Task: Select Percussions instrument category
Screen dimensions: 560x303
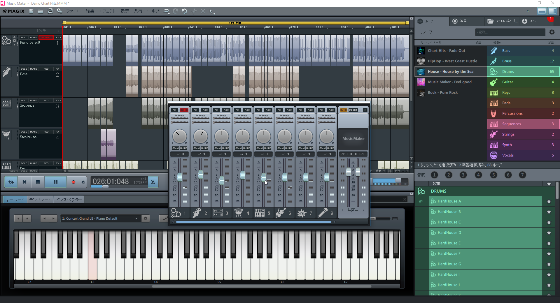Action: 523,114
